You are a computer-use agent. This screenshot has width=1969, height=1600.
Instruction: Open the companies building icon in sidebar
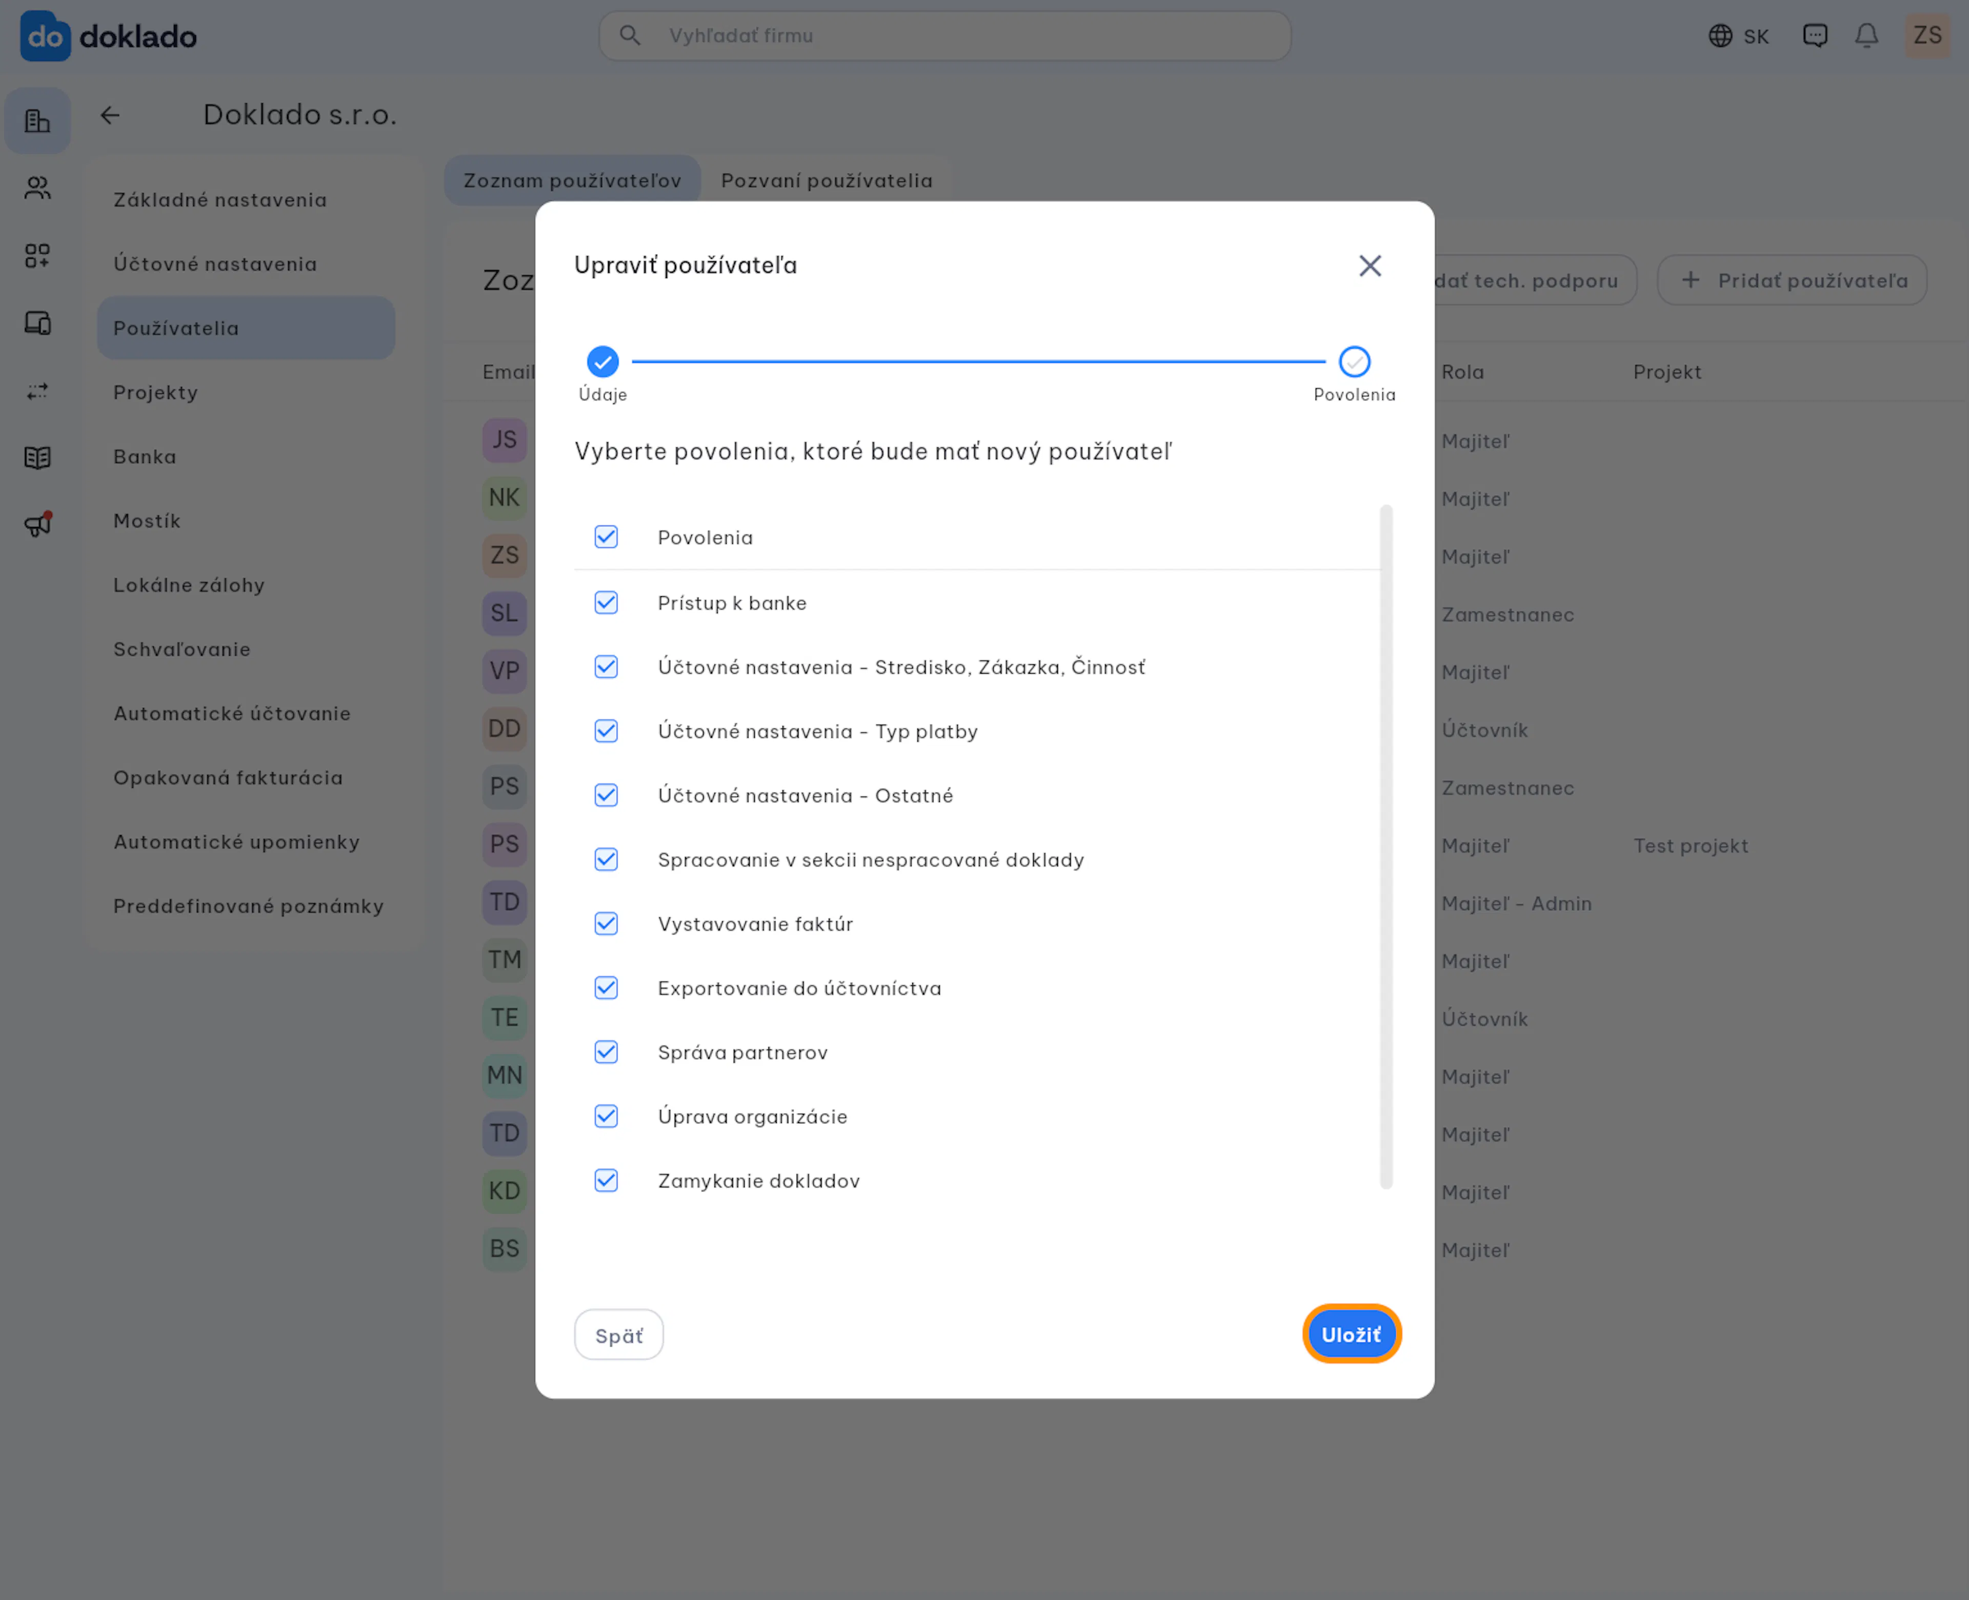[x=38, y=121]
